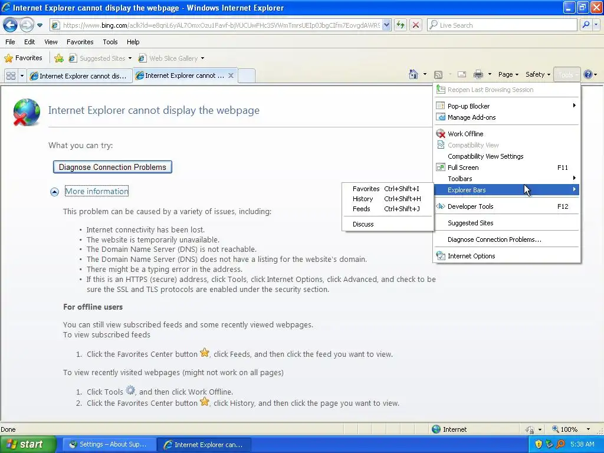The width and height of the screenshot is (604, 453).
Task: Select Developer Tools F12 menu item
Action: [x=507, y=206]
